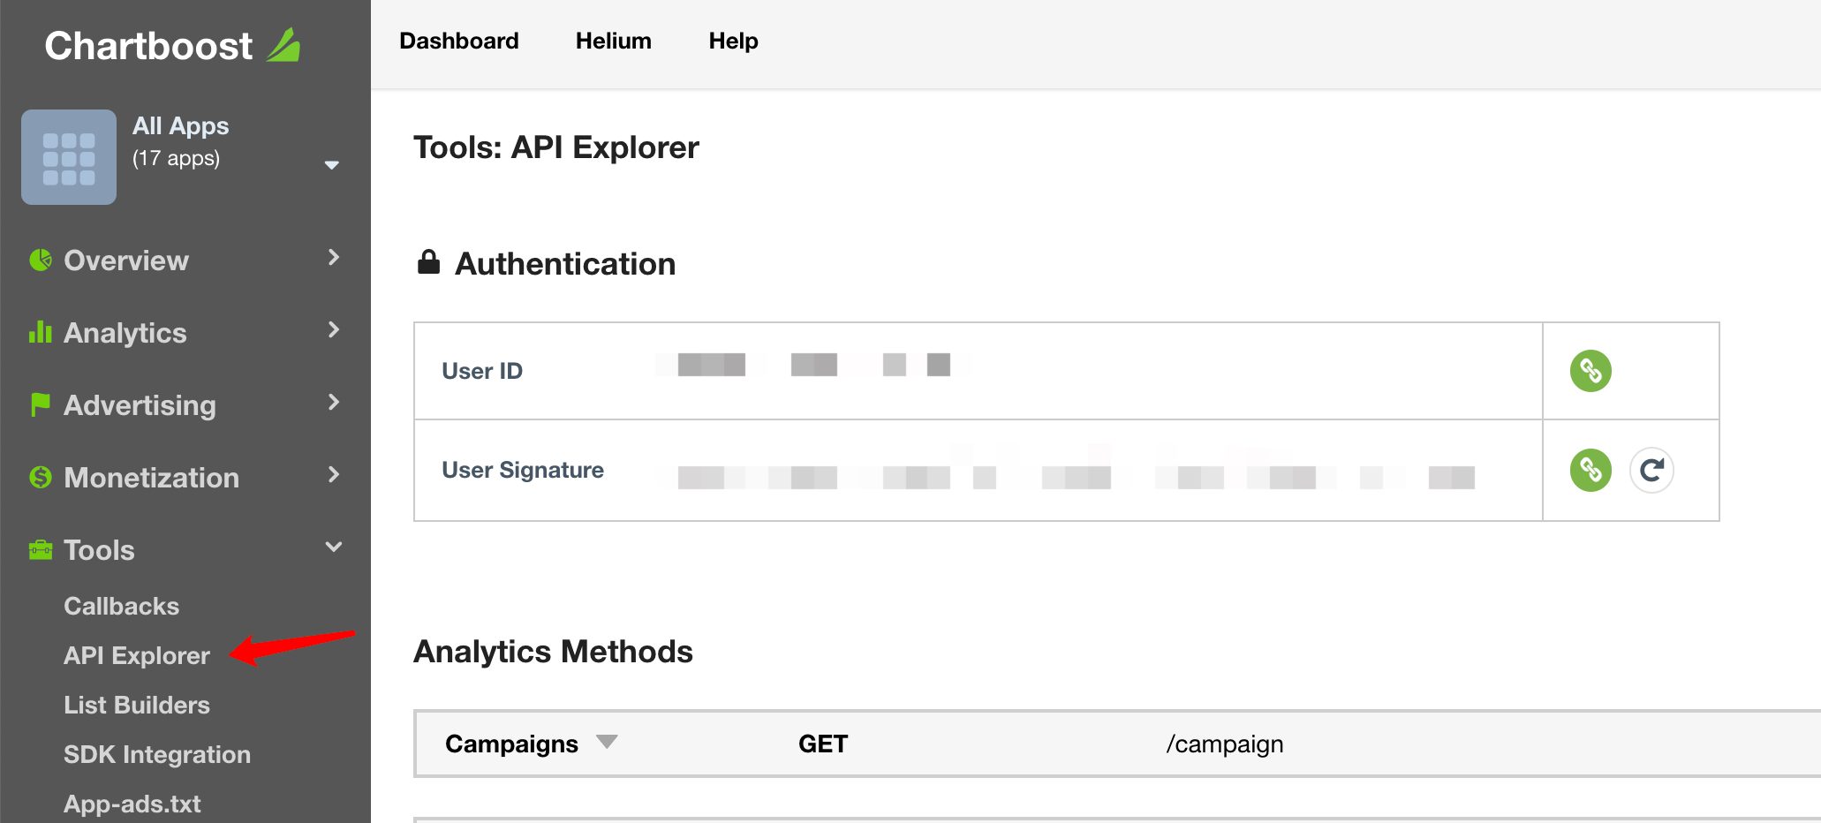Click the Advertising flag icon
The image size is (1821, 823).
coord(39,404)
